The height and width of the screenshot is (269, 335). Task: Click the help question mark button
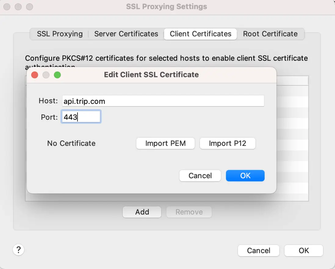tap(18, 250)
